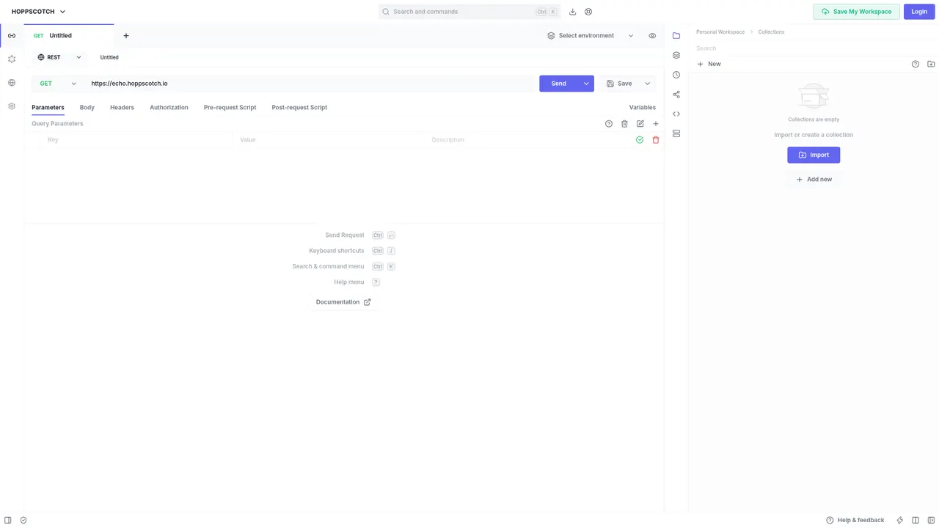The image size is (939, 528).
Task: Open the query parameters help icon
Action: (609, 124)
